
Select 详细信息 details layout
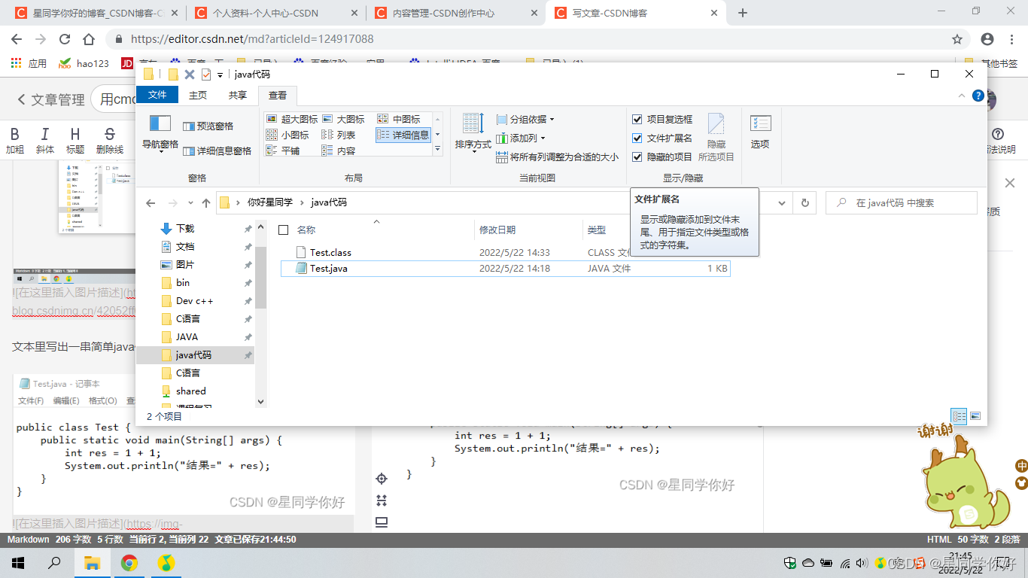(x=403, y=135)
